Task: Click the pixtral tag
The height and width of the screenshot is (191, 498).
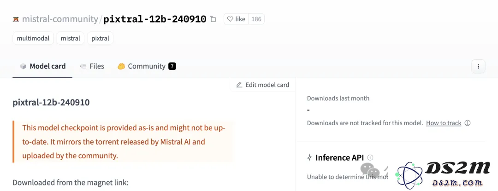Action: 101,38
